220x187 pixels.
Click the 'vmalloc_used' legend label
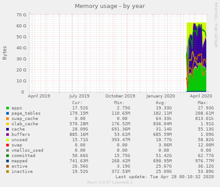pos(27,150)
